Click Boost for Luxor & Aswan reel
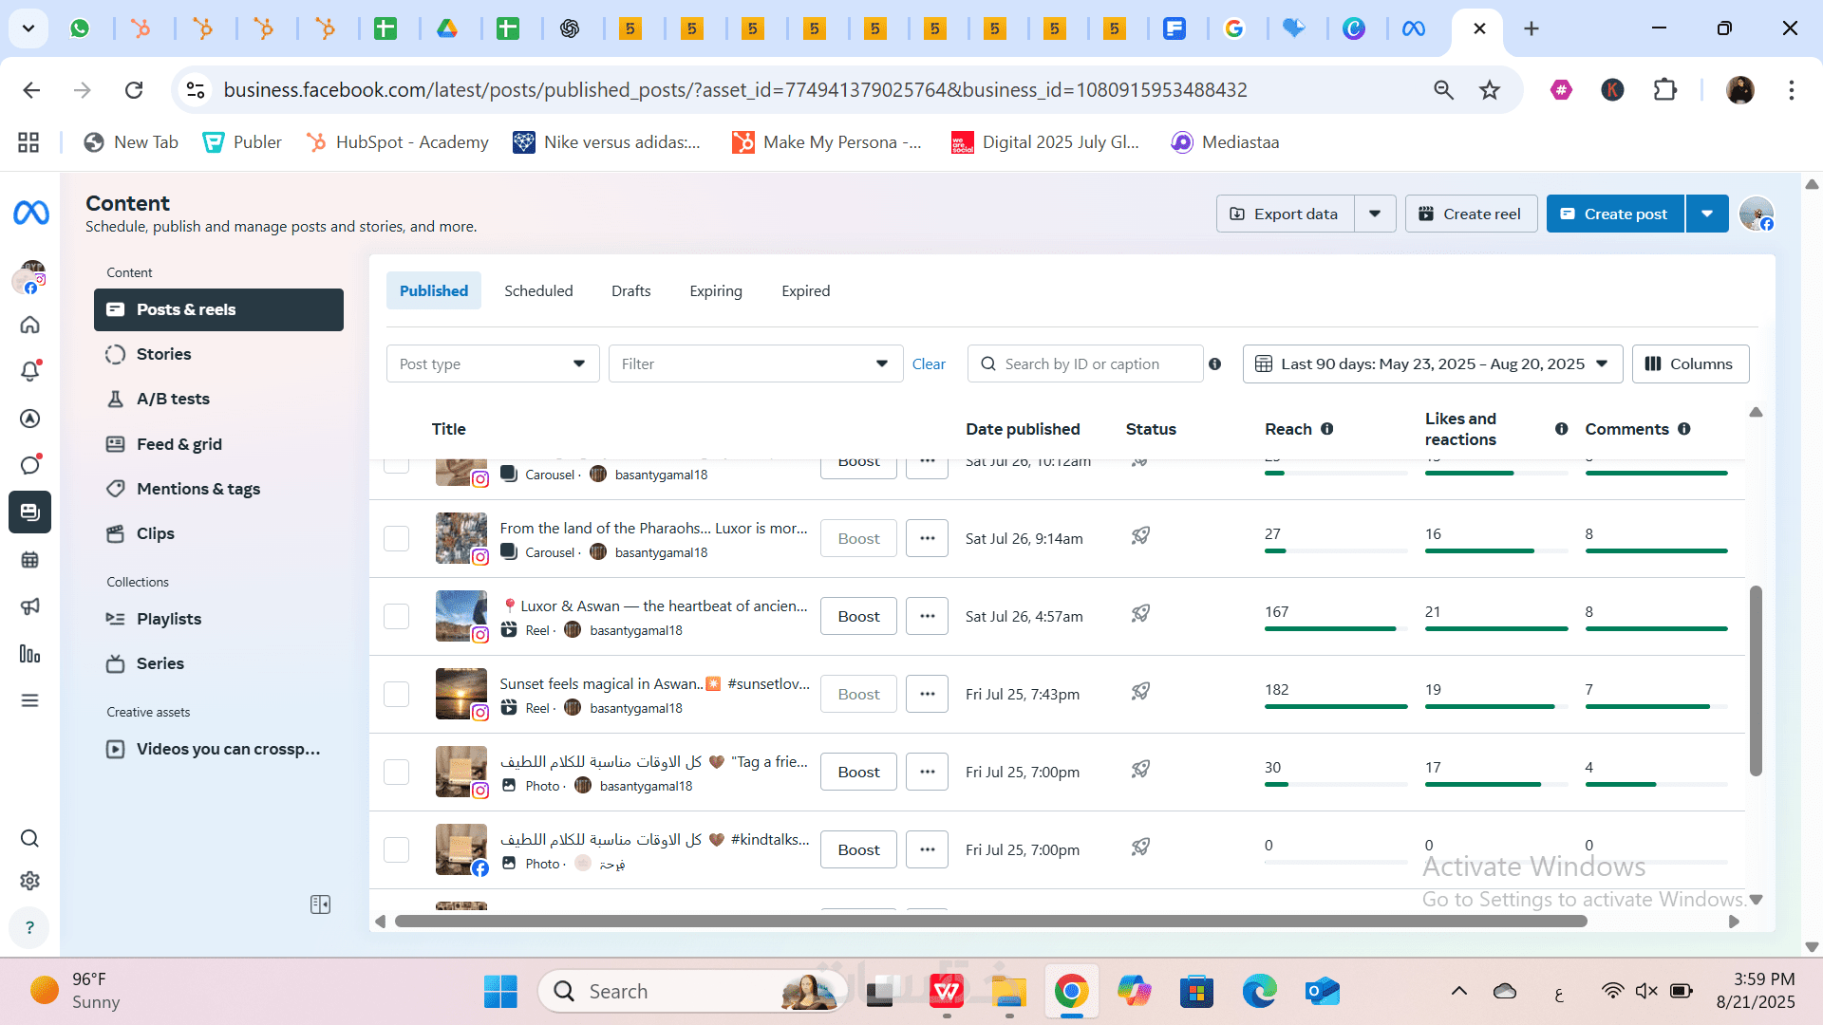The width and height of the screenshot is (1823, 1025). click(x=858, y=616)
